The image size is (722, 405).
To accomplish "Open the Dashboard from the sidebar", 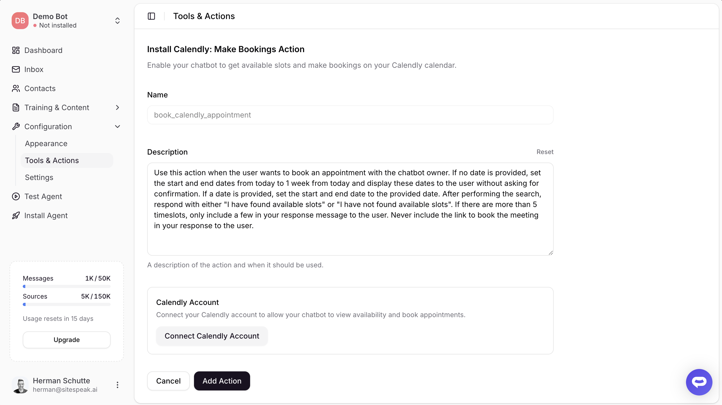I will pos(43,51).
